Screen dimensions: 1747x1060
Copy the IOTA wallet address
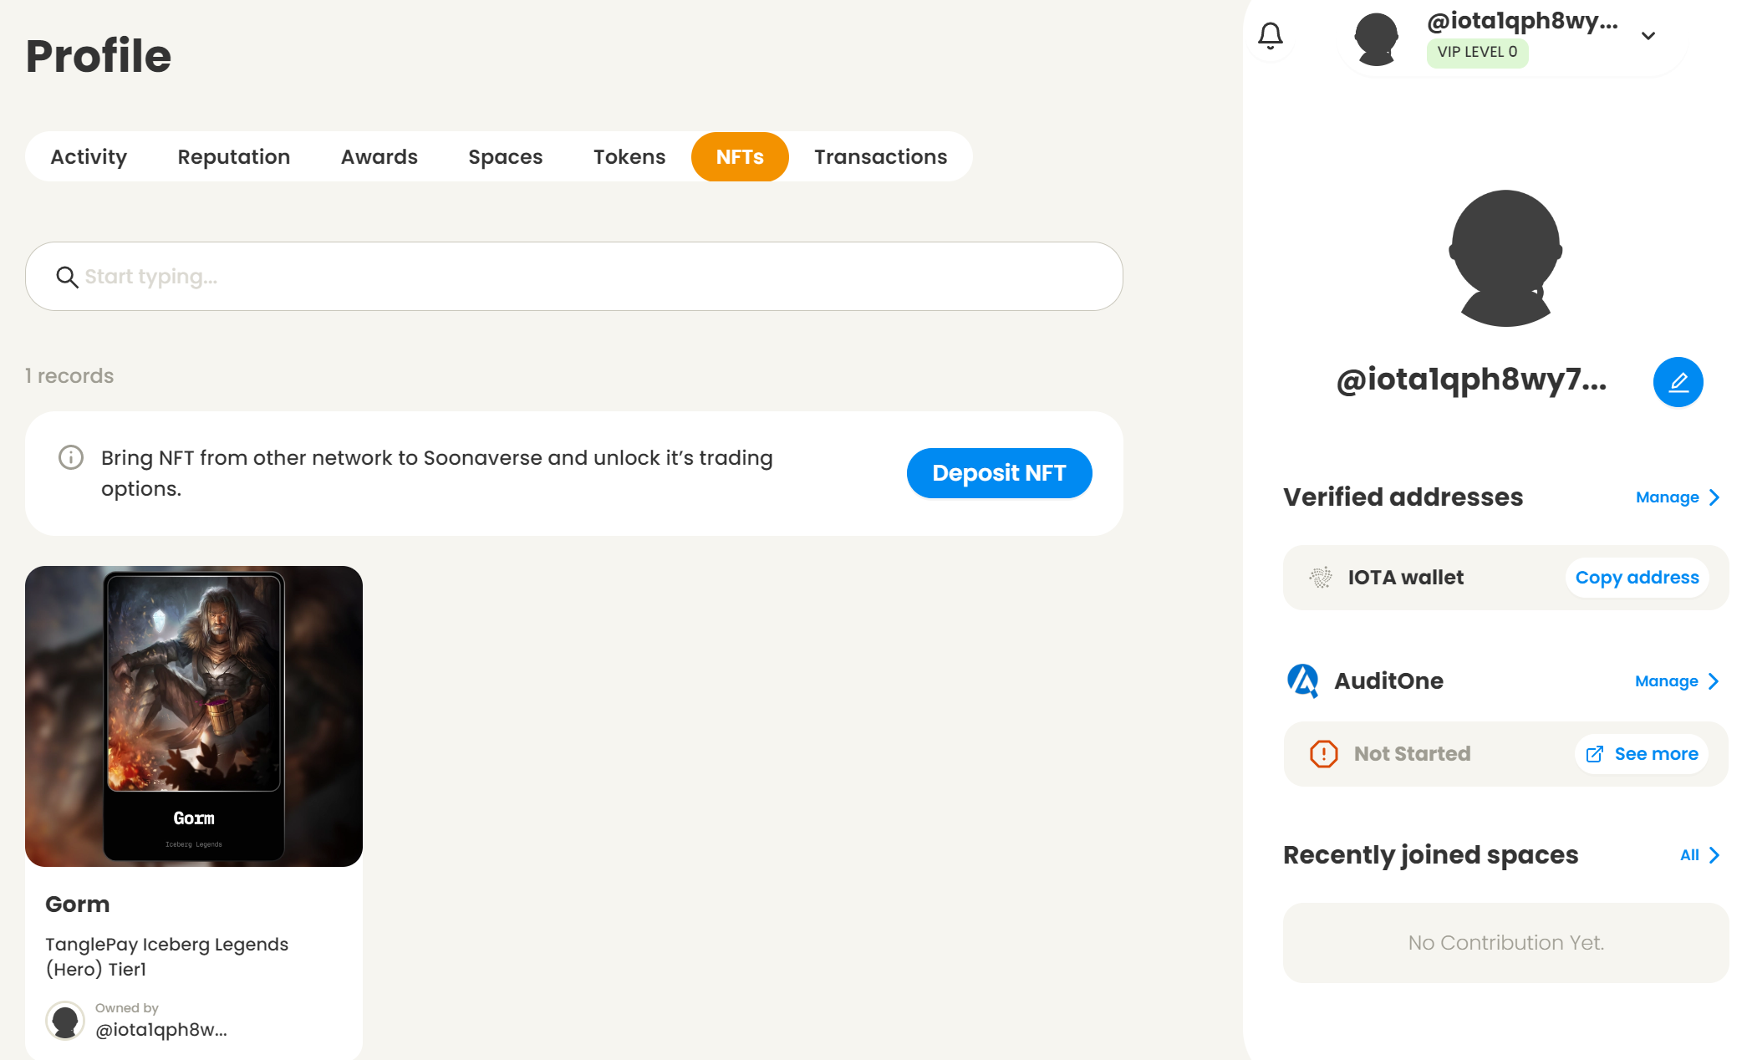tap(1637, 578)
